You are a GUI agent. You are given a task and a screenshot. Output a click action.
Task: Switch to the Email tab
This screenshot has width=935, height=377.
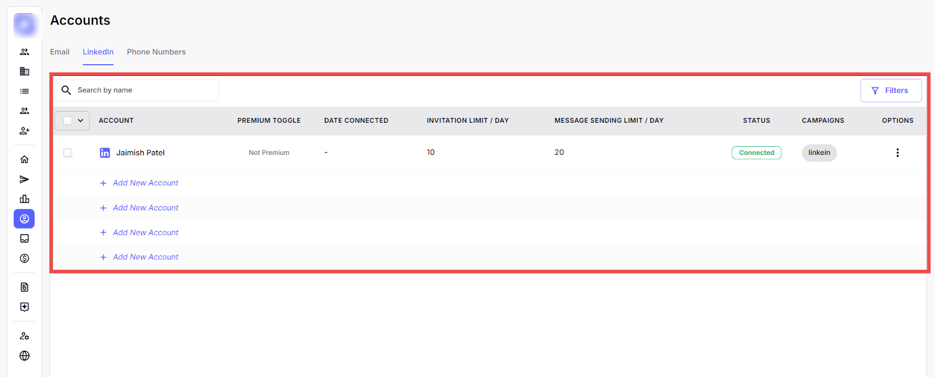point(60,52)
